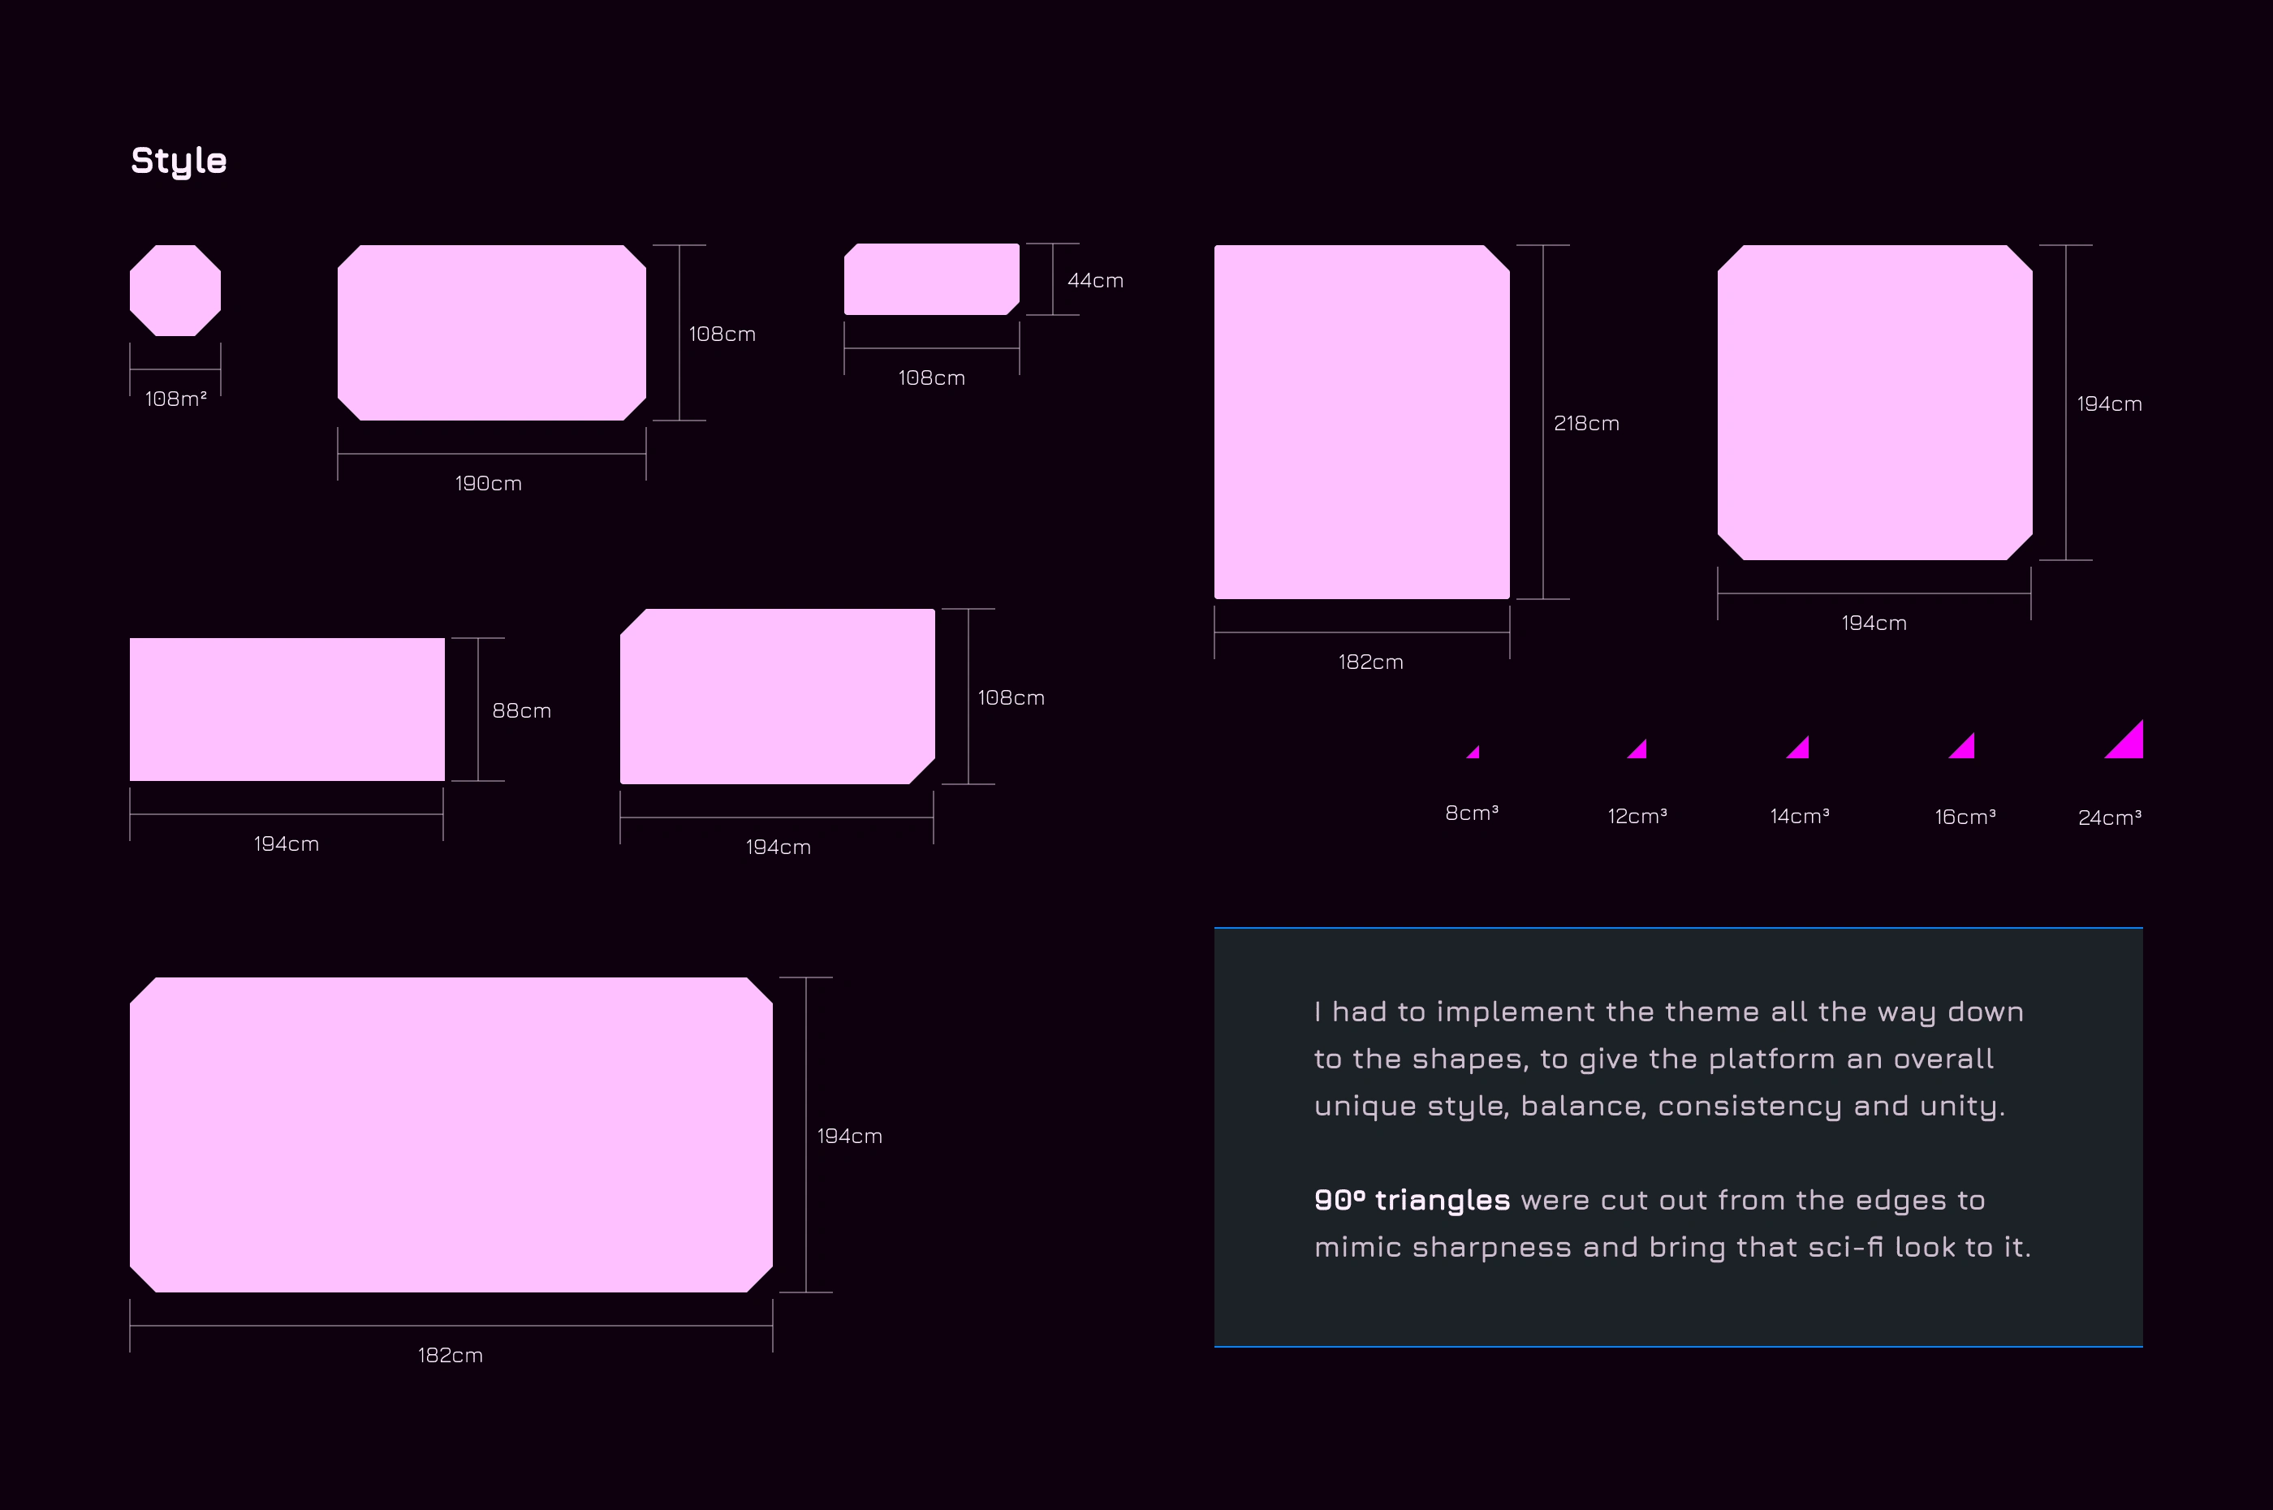The width and height of the screenshot is (2273, 1510).
Task: Click the 8cm³ magenta triangle
Action: click(x=1475, y=754)
